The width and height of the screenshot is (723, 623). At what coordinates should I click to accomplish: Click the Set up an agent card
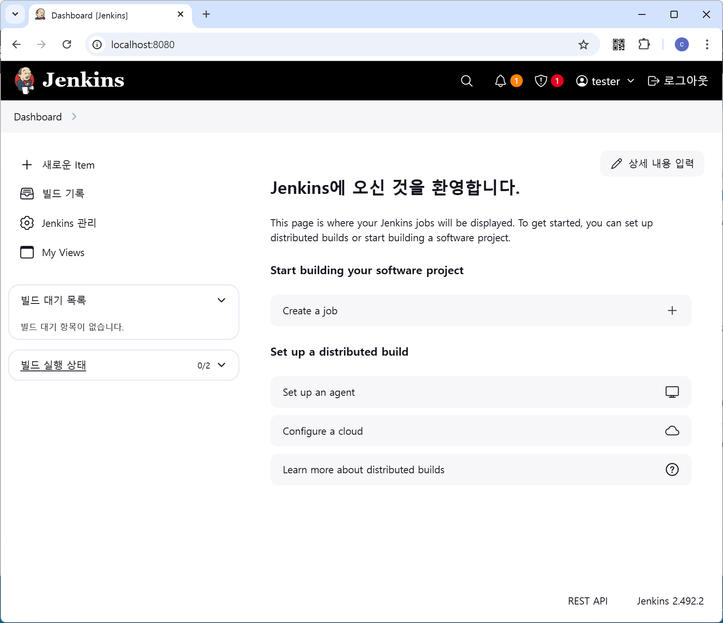pos(481,392)
